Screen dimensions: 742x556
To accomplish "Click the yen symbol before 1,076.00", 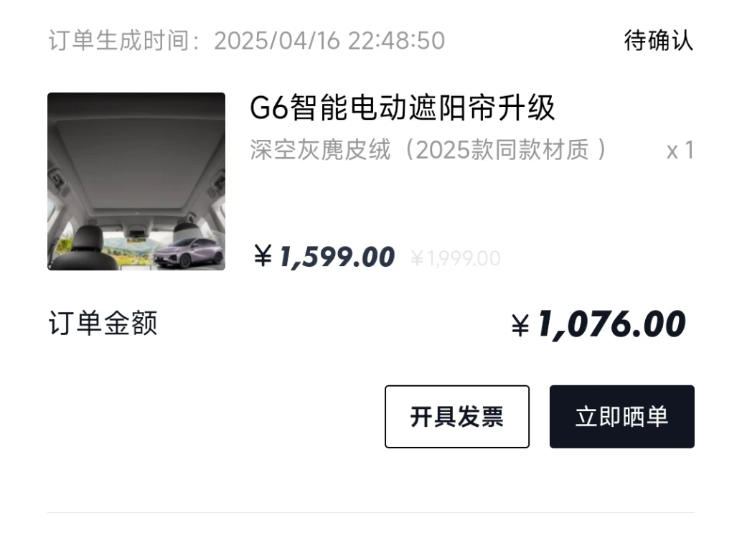I will [x=520, y=326].
